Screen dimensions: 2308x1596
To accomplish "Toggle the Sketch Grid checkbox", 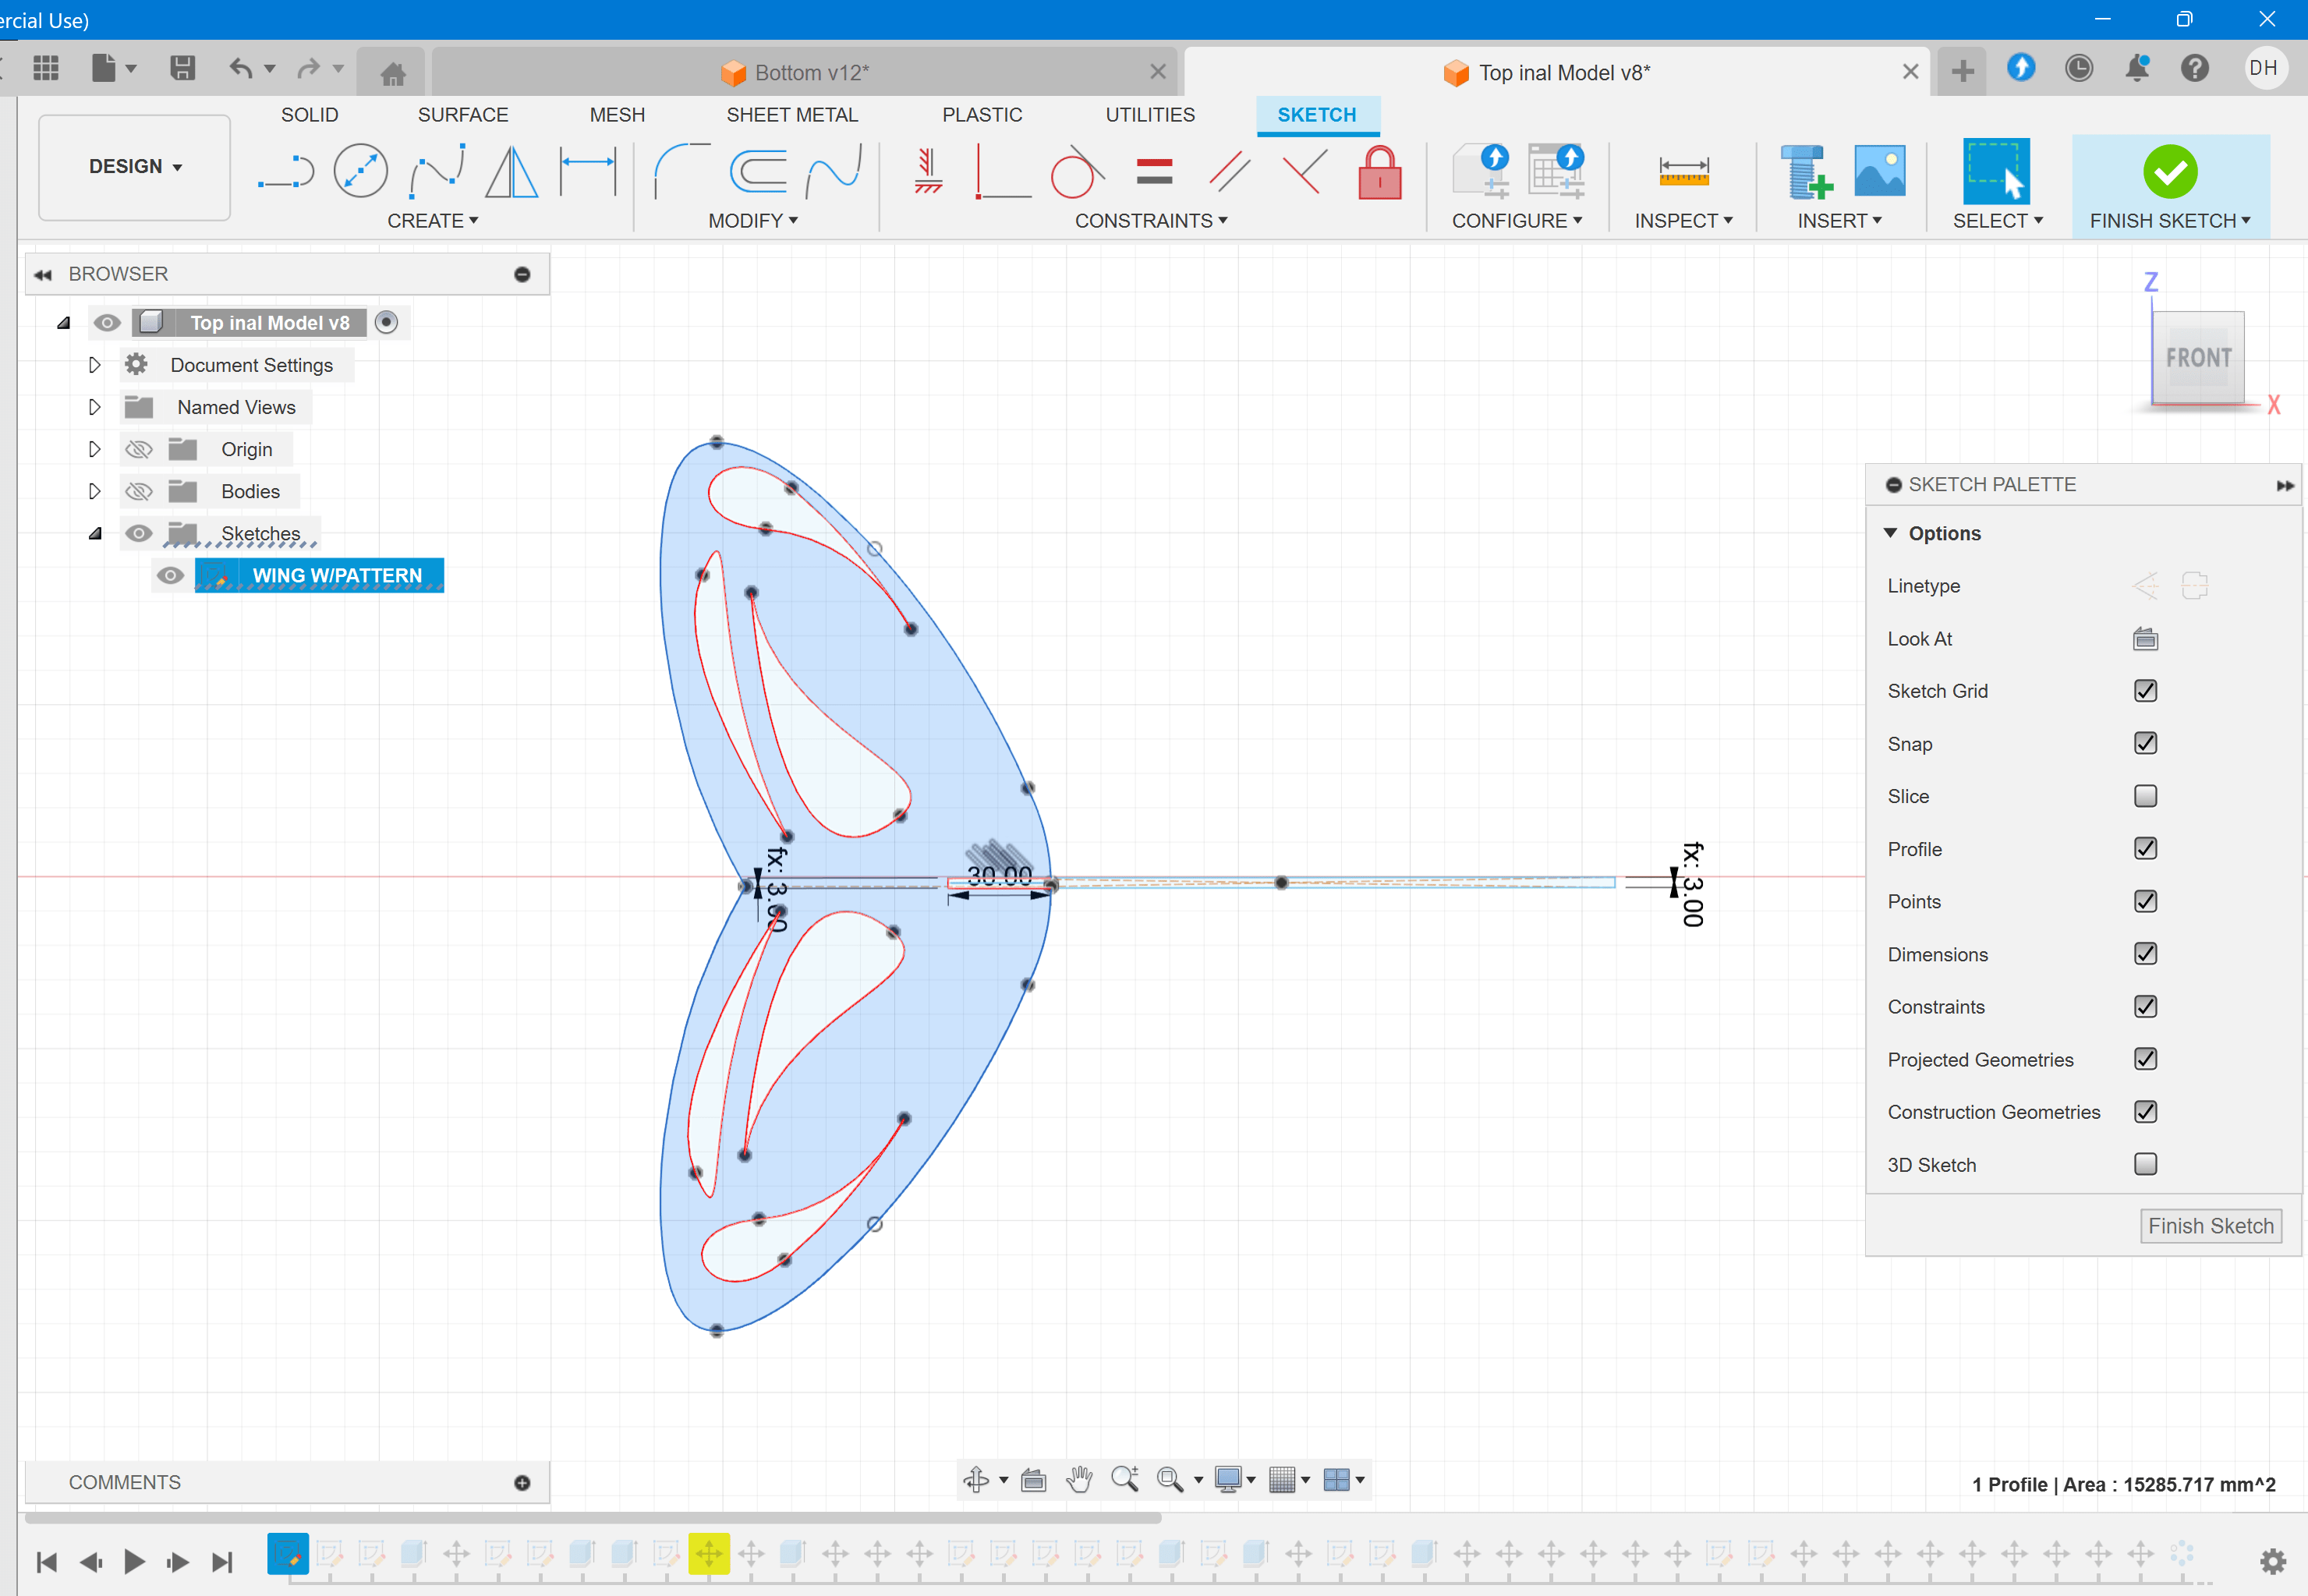I will pyautogui.click(x=2145, y=691).
